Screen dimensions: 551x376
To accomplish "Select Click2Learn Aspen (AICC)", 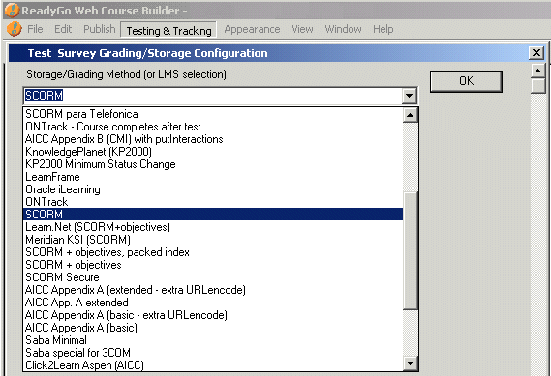I will point(213,364).
